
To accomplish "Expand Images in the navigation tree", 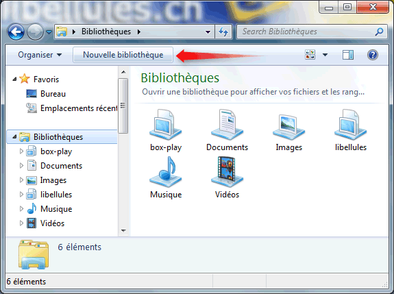I will [x=21, y=180].
